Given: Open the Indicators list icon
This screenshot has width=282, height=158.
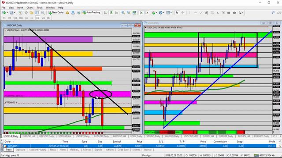Looking at the screenshot, I should click(153, 13).
